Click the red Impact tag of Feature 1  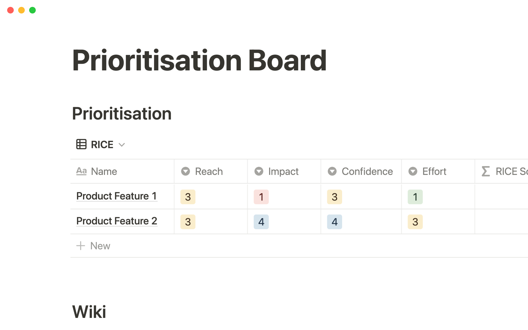(x=261, y=197)
